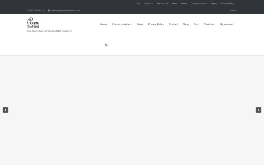
Task: Select Shop in main navigation
Action: 186,24
